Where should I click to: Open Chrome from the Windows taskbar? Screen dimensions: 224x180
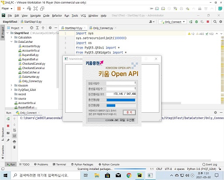[x=129, y=175]
